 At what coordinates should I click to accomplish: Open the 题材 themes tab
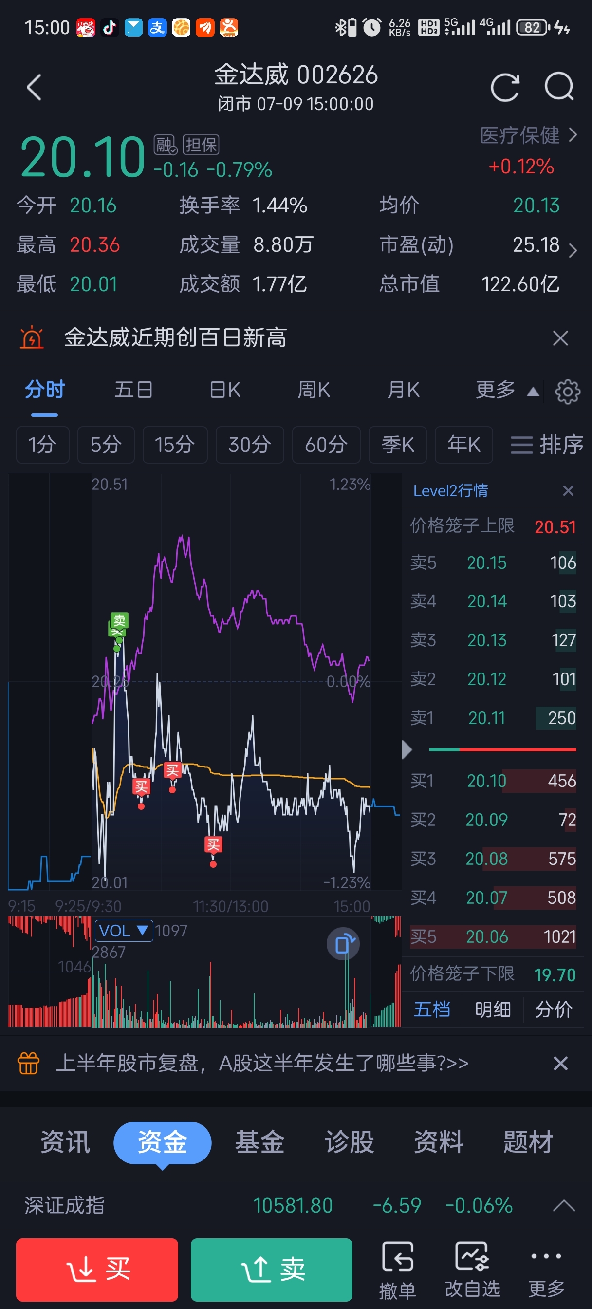(528, 1142)
